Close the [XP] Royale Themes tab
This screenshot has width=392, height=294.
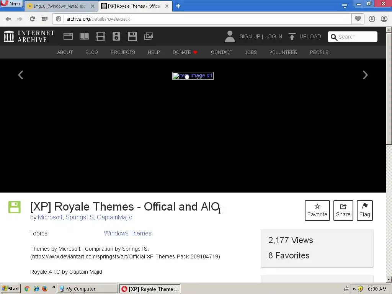[167, 6]
